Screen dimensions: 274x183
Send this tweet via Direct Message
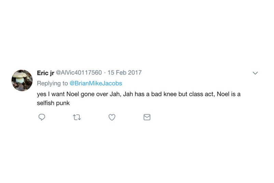point(147,117)
